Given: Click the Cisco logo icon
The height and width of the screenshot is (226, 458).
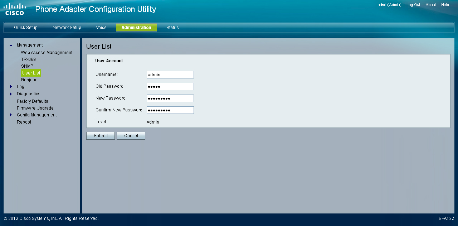Looking at the screenshot, I should pyautogui.click(x=15, y=9).
